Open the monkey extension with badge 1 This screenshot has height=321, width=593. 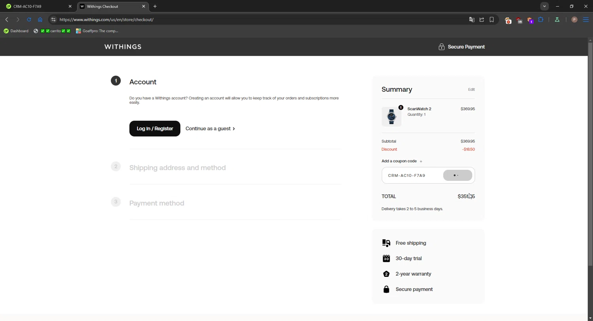[530, 20]
